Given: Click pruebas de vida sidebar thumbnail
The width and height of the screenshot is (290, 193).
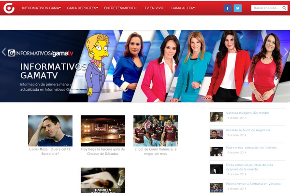Looking at the screenshot, I should 217,169.
